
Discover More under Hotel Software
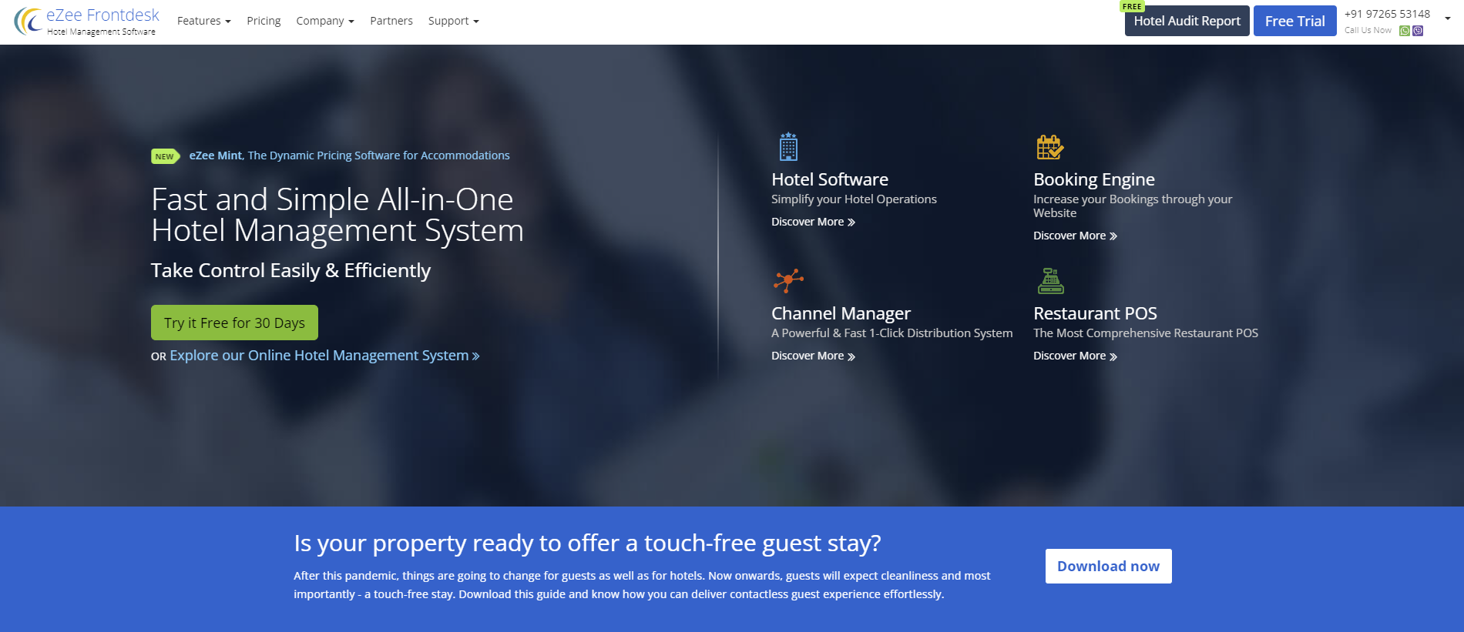click(x=813, y=222)
